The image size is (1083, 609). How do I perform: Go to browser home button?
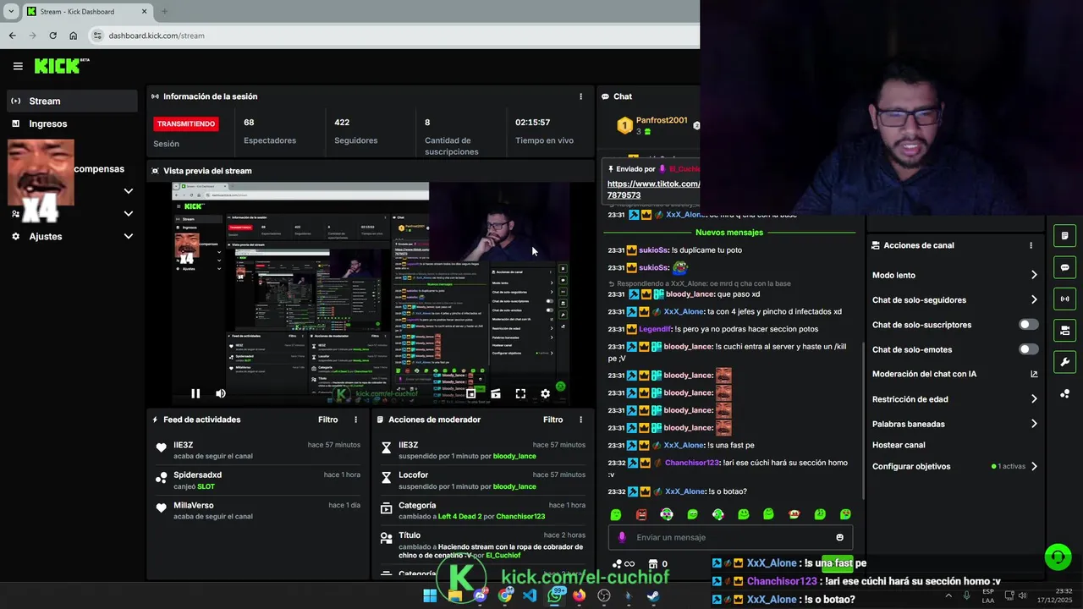[x=73, y=36]
